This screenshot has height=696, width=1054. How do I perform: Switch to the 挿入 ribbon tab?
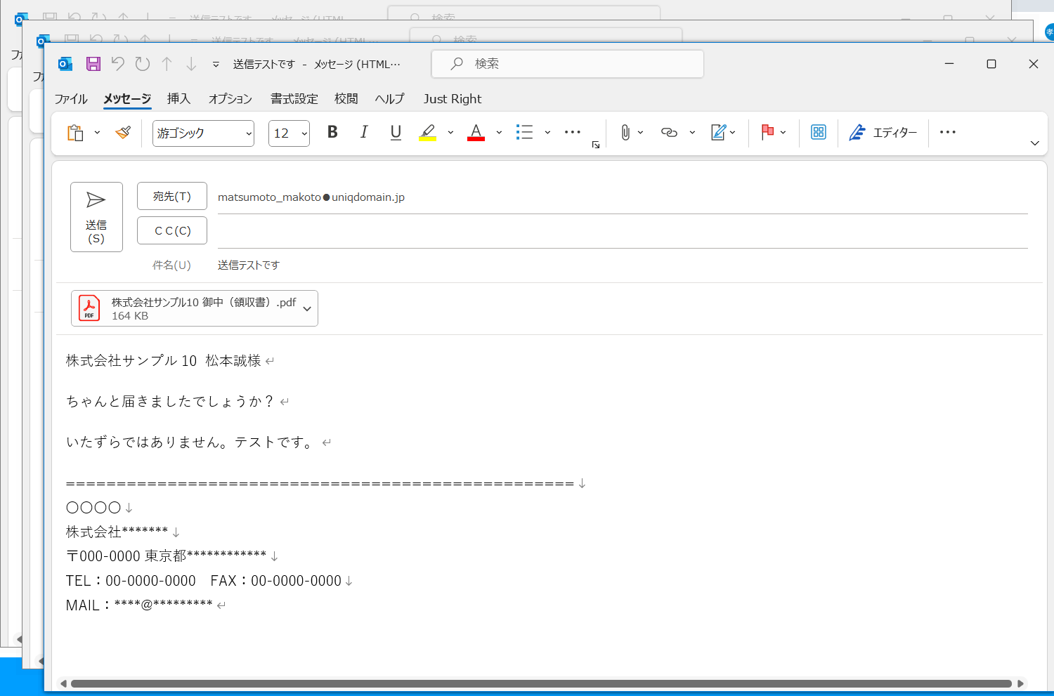click(x=178, y=99)
